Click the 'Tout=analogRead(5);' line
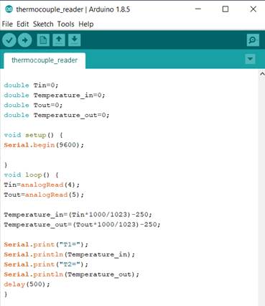The image size is (265, 306). (x=44, y=195)
